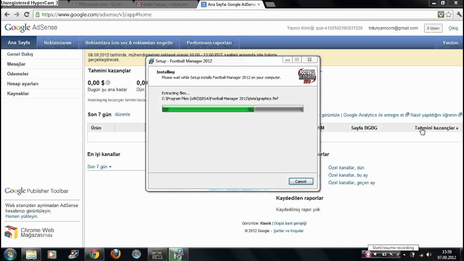
Task: Click the Chrome Web Mağazası icon
Action: point(11,232)
